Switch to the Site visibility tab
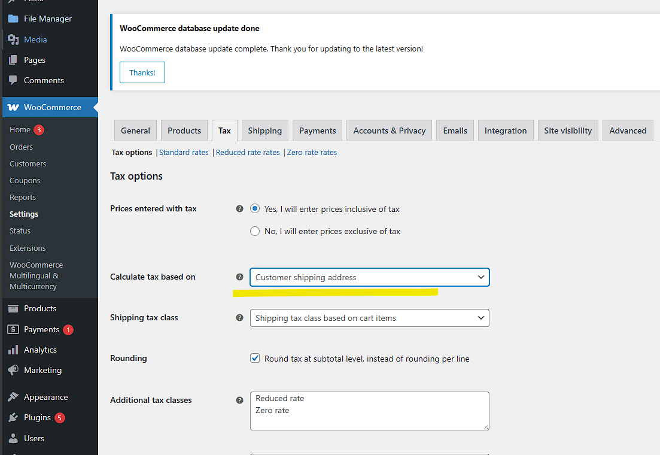The image size is (660, 455). coord(568,131)
